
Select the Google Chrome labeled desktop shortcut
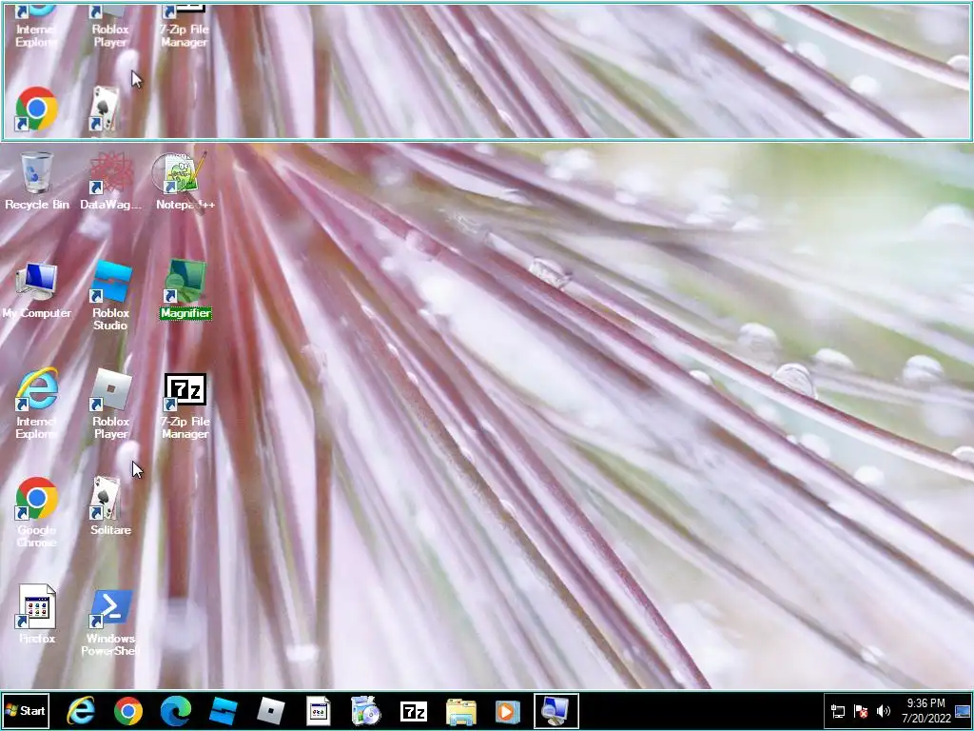coord(37,513)
